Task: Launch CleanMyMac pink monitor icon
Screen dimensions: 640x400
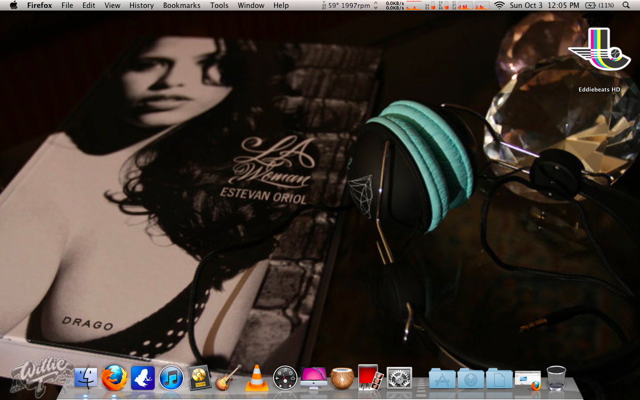Action: [x=313, y=378]
